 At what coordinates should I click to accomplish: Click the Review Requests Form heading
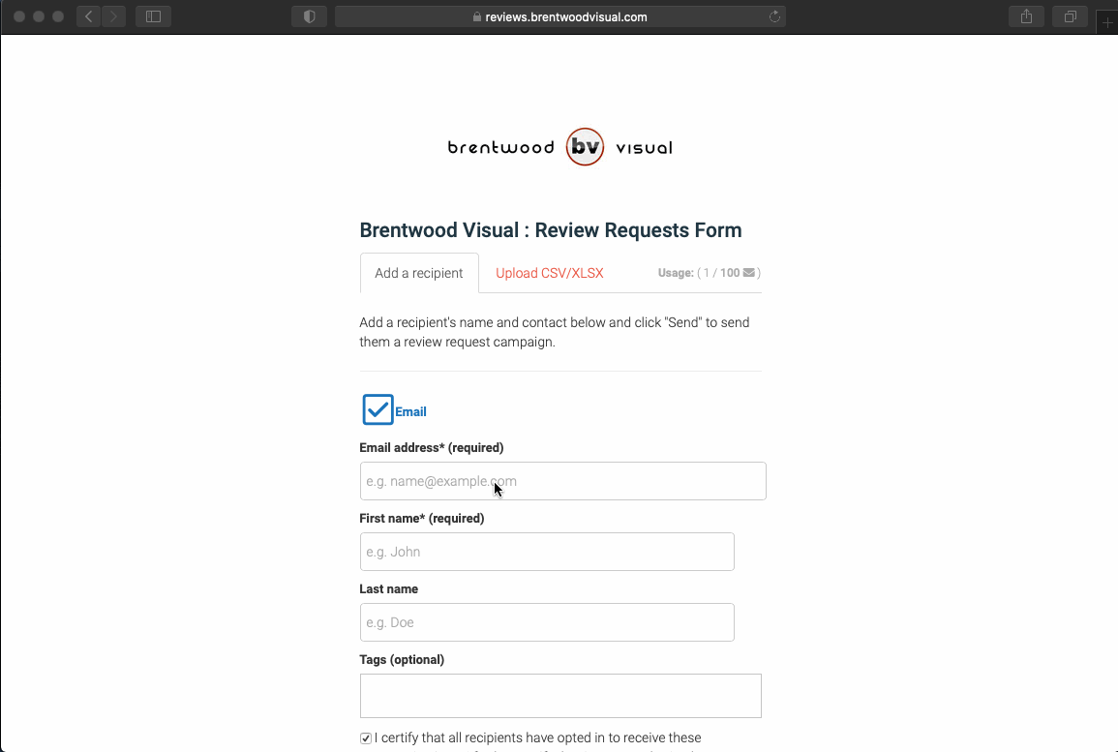click(551, 230)
